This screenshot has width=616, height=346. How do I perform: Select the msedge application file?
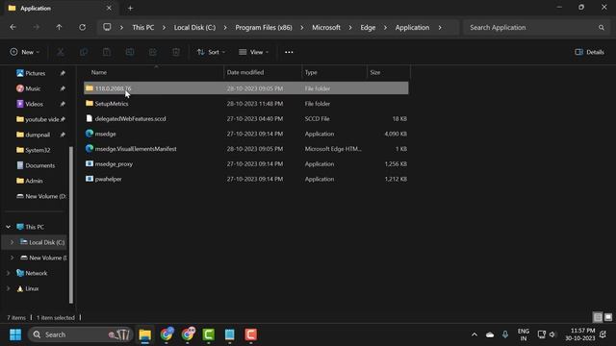(x=246, y=134)
